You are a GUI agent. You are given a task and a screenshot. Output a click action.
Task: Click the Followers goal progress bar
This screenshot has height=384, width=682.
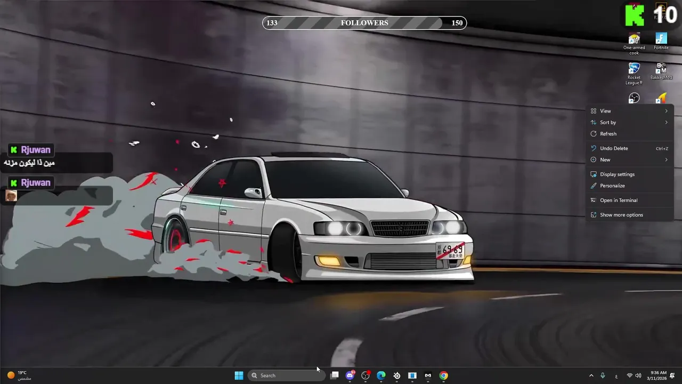[x=364, y=23]
